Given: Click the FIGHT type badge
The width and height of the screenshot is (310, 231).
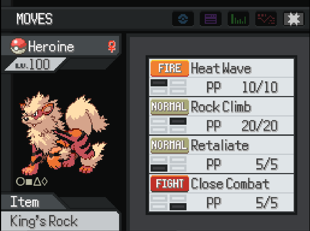Looking at the screenshot, I should point(170,184).
